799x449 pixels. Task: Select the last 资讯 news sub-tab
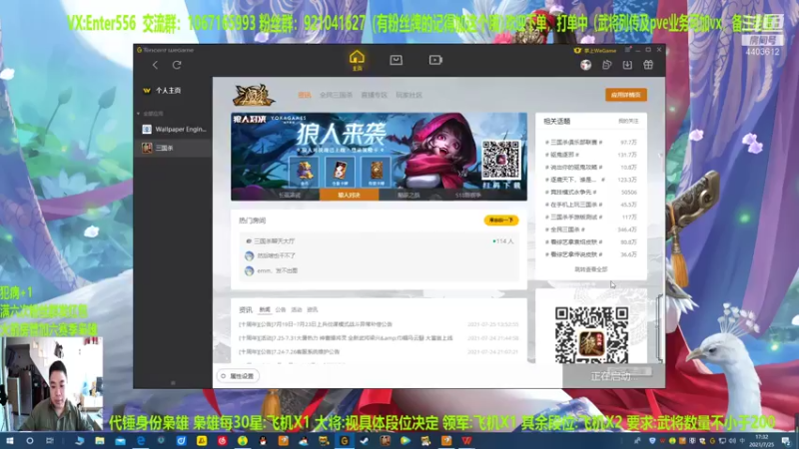tap(313, 309)
